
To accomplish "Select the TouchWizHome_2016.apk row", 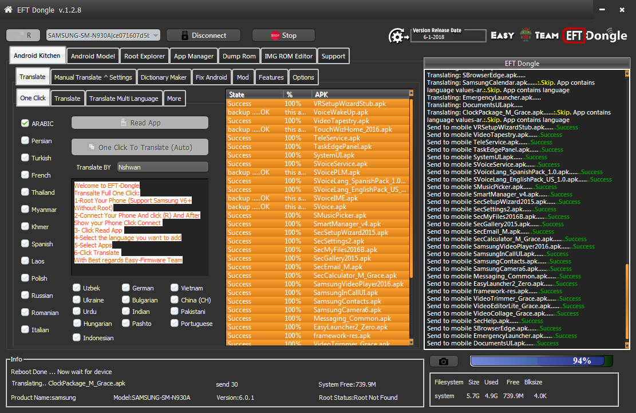I will pos(318,129).
